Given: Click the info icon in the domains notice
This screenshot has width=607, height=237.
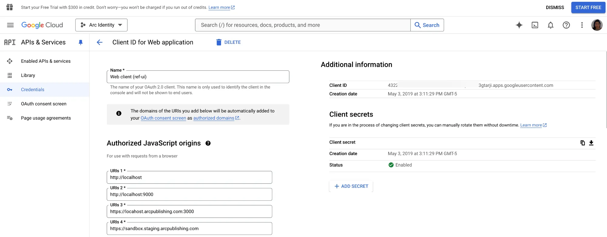Looking at the screenshot, I should pos(119,113).
